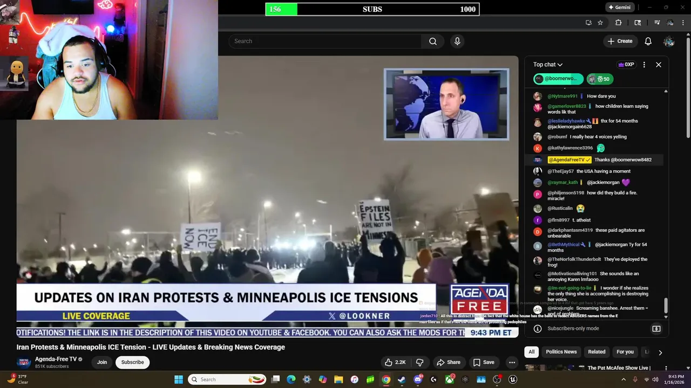Viewport: 691px width, 388px height.
Task: Select the For you filter chip
Action: (625, 352)
